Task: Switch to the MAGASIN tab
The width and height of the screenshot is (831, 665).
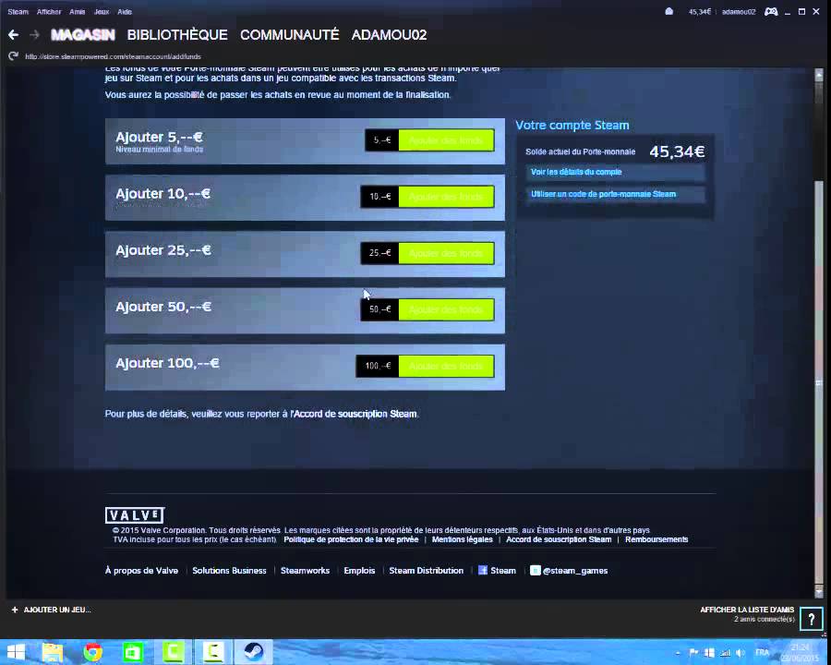Action: click(x=83, y=35)
